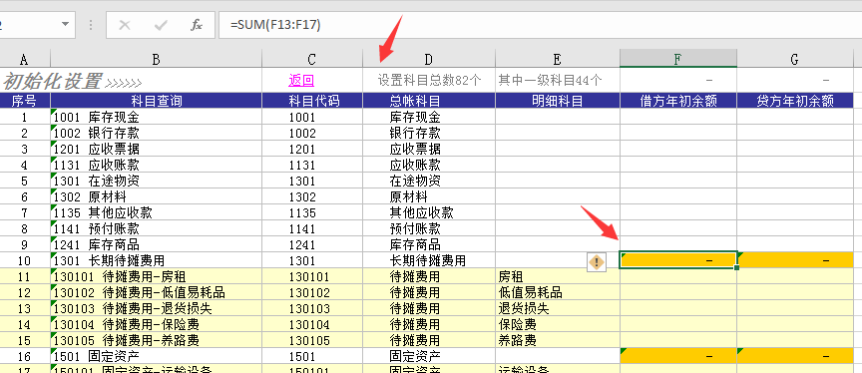The image size is (862, 373).
Task: Click the 科目查询 header cell
Action: 156,101
